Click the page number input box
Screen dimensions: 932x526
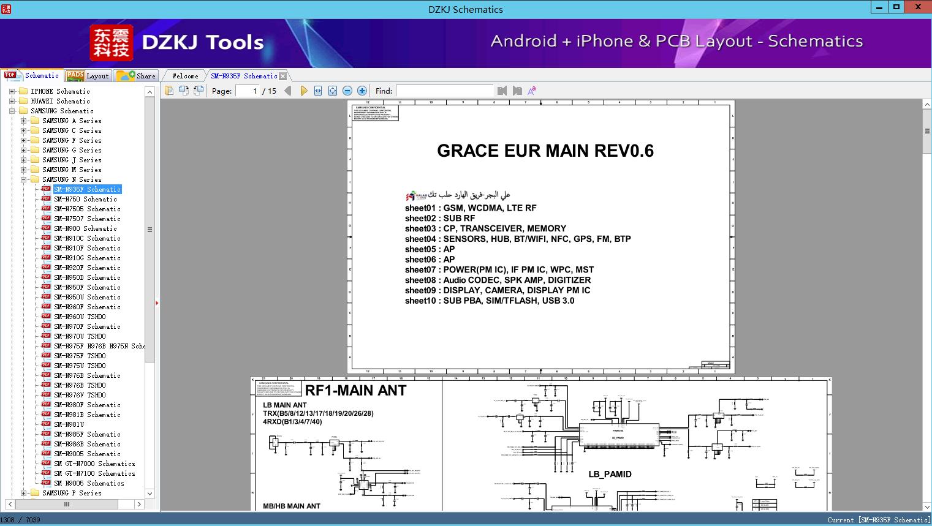click(x=247, y=91)
